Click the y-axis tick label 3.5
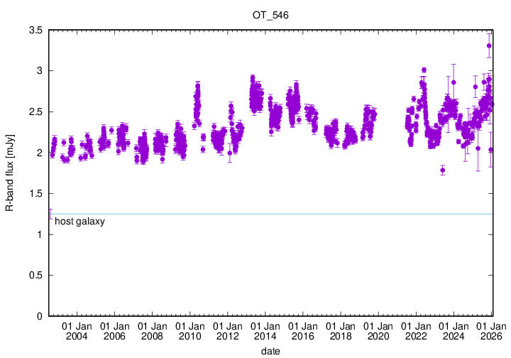This screenshot has height=358, width=511. [x=35, y=30]
